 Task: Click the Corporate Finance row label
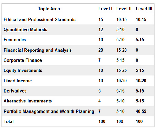[x=23, y=60]
